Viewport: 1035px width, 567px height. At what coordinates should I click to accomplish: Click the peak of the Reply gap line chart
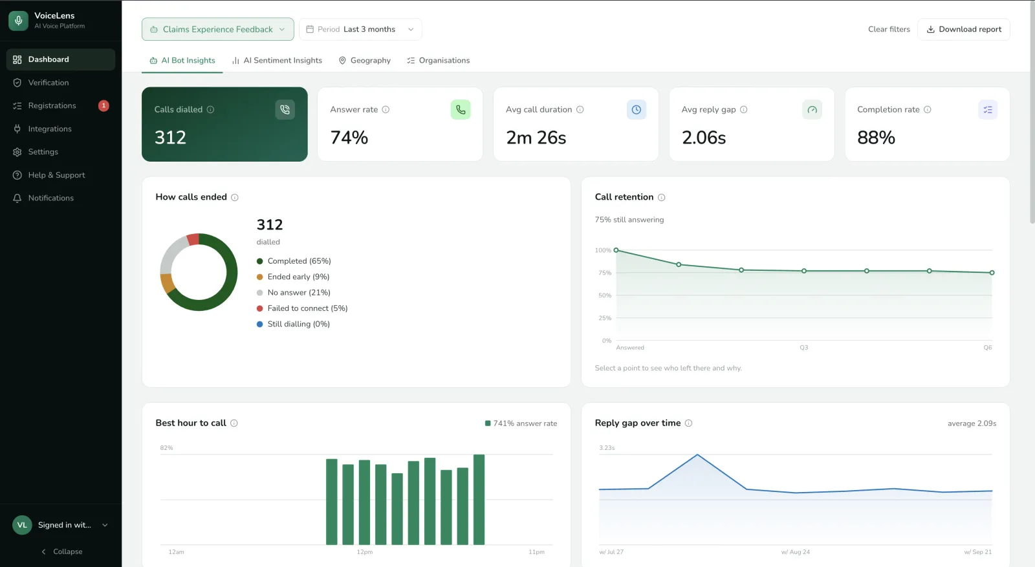tap(697, 455)
